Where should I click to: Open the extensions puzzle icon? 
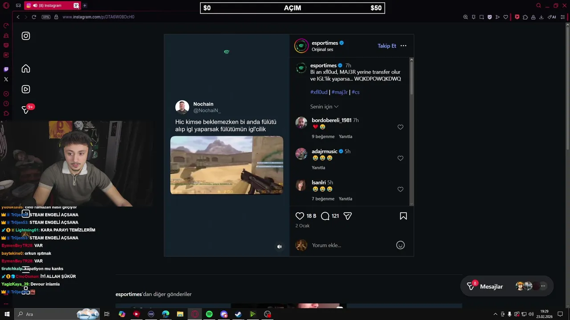point(525,17)
